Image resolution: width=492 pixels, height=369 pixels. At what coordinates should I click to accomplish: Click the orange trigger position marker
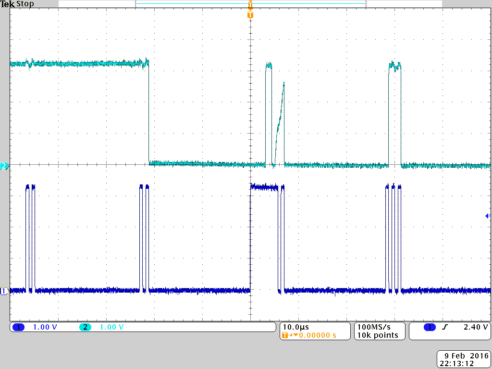249,4
